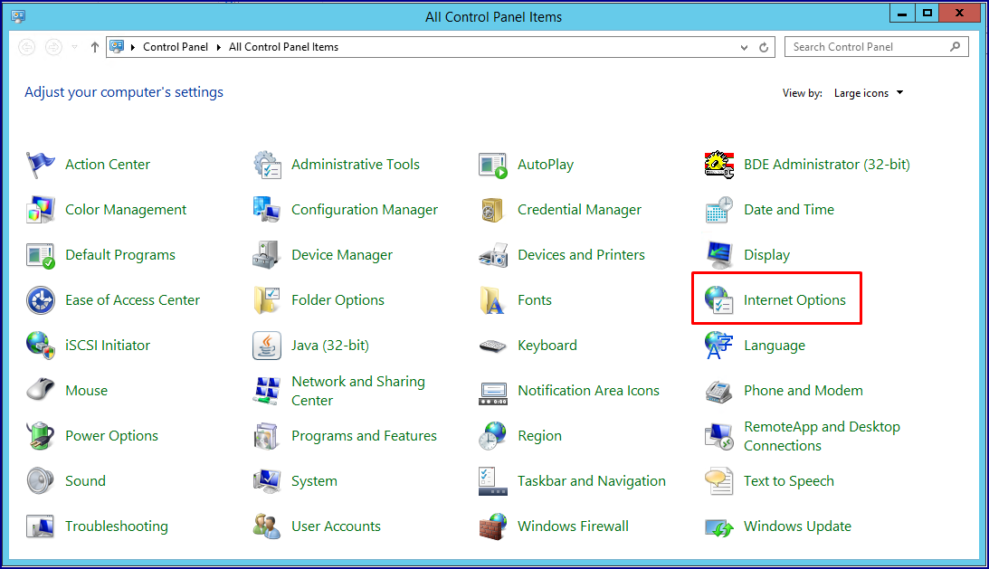Click the Forward navigation arrow
Viewport: 989px width, 569px height.
tap(53, 47)
